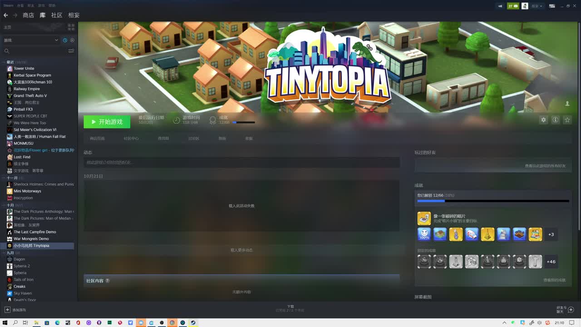Add Tinytopia to favorites star
The image size is (581, 327).
[x=567, y=120]
